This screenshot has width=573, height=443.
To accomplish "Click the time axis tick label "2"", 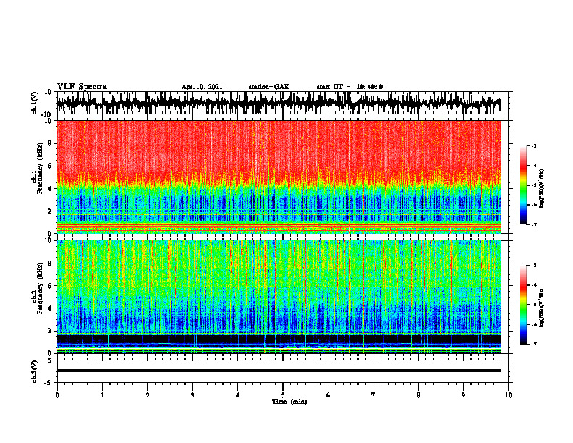I will pyautogui.click(x=148, y=395).
